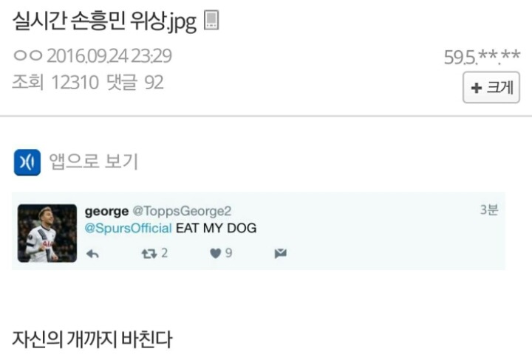This screenshot has width=532, height=360.
Task: Tap the blue app logo icon
Action: (27, 162)
